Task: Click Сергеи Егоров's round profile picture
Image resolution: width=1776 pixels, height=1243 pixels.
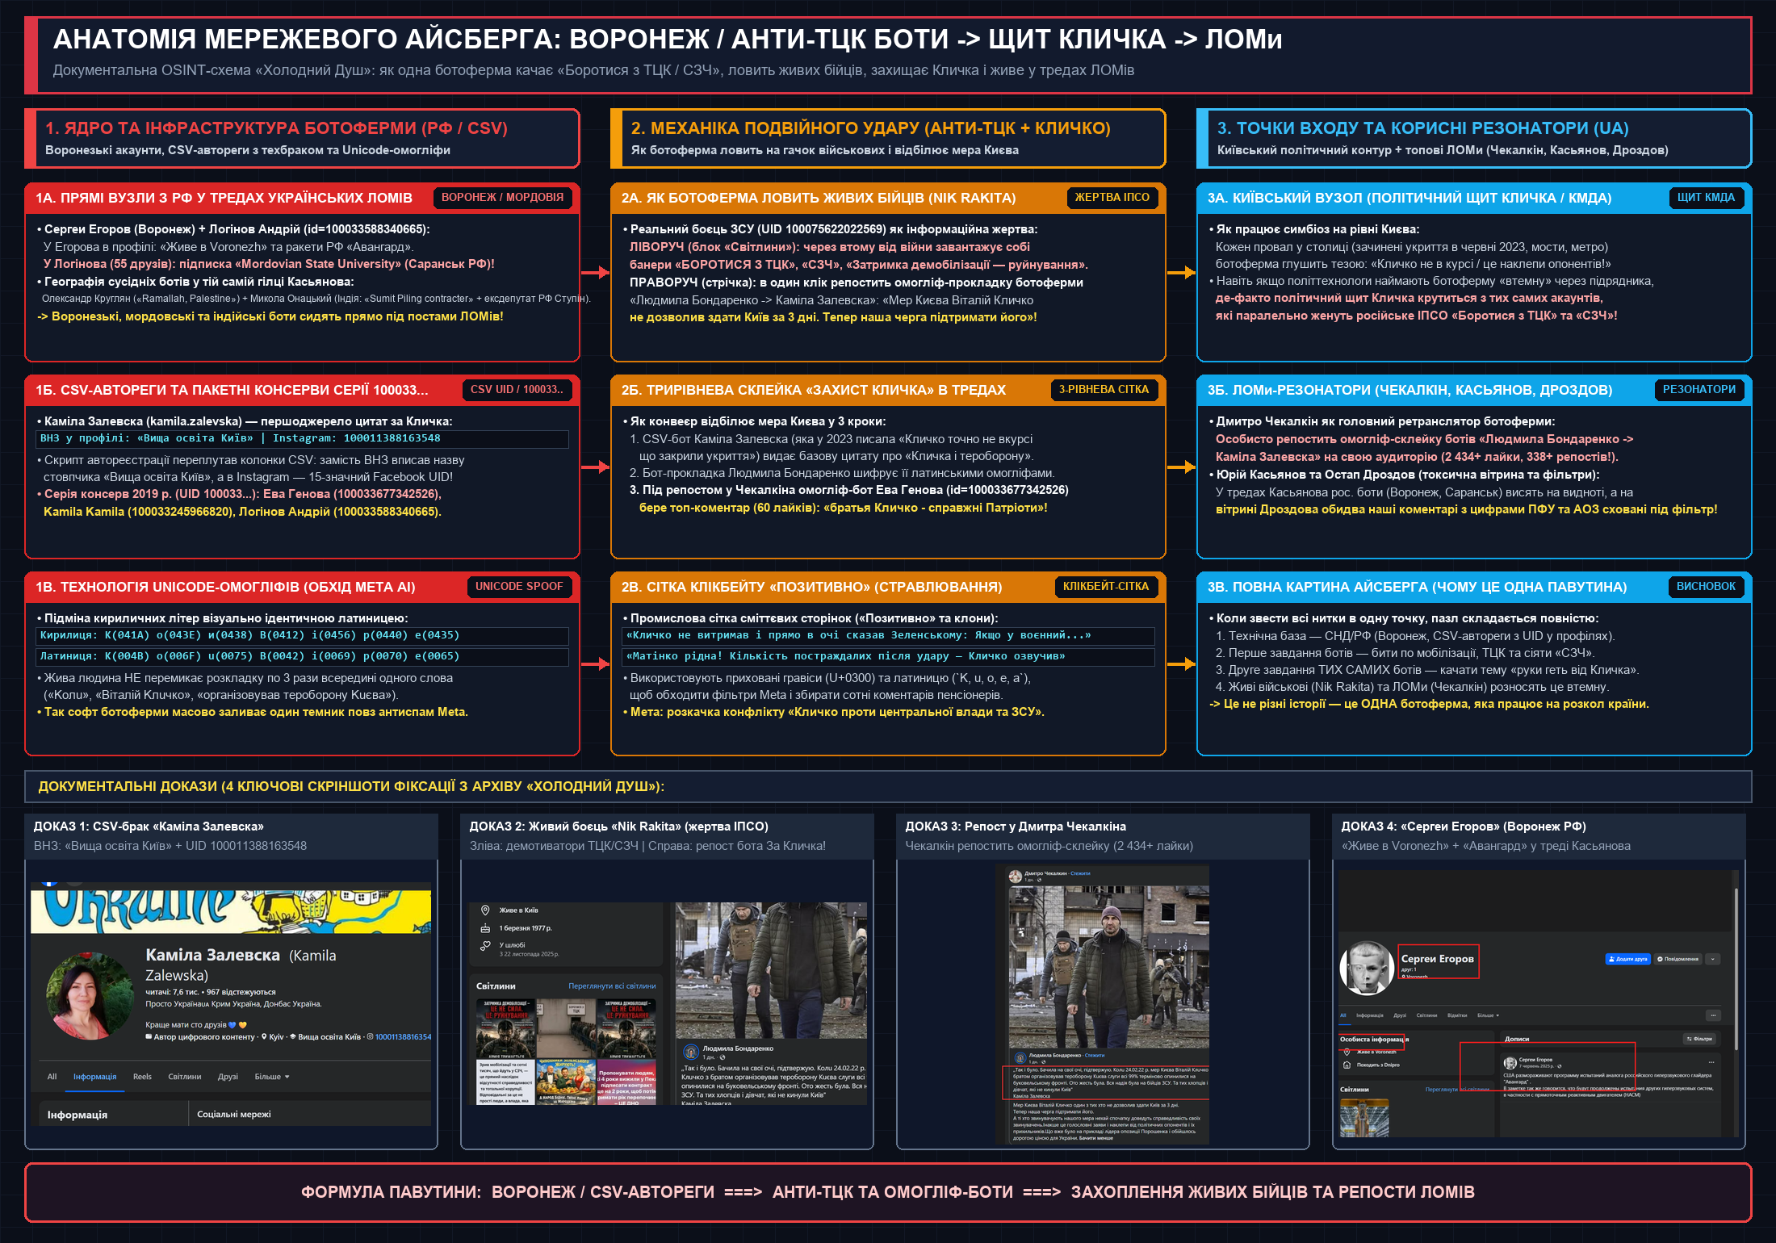Action: tap(1367, 968)
